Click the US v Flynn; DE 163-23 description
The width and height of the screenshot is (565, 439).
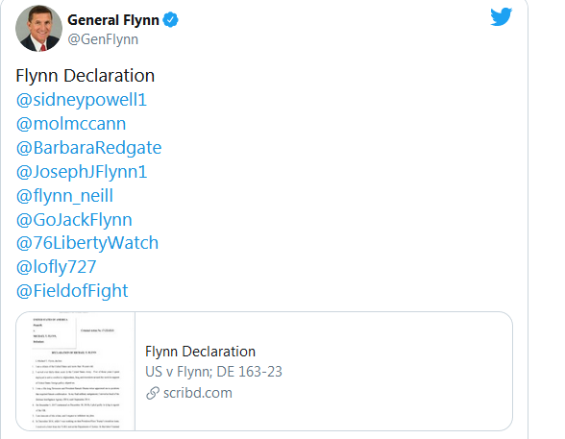pos(213,372)
